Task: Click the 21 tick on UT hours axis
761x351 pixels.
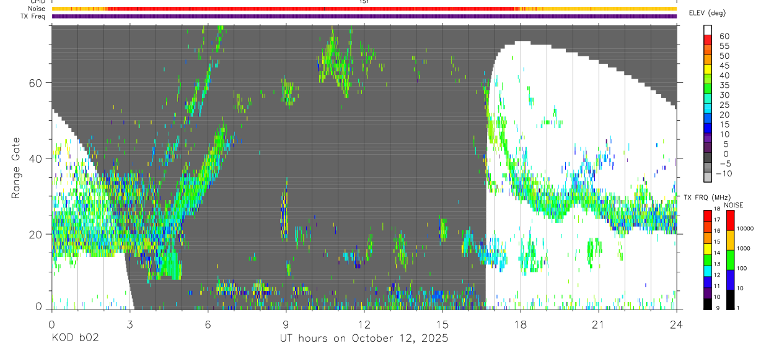Action: (599, 324)
